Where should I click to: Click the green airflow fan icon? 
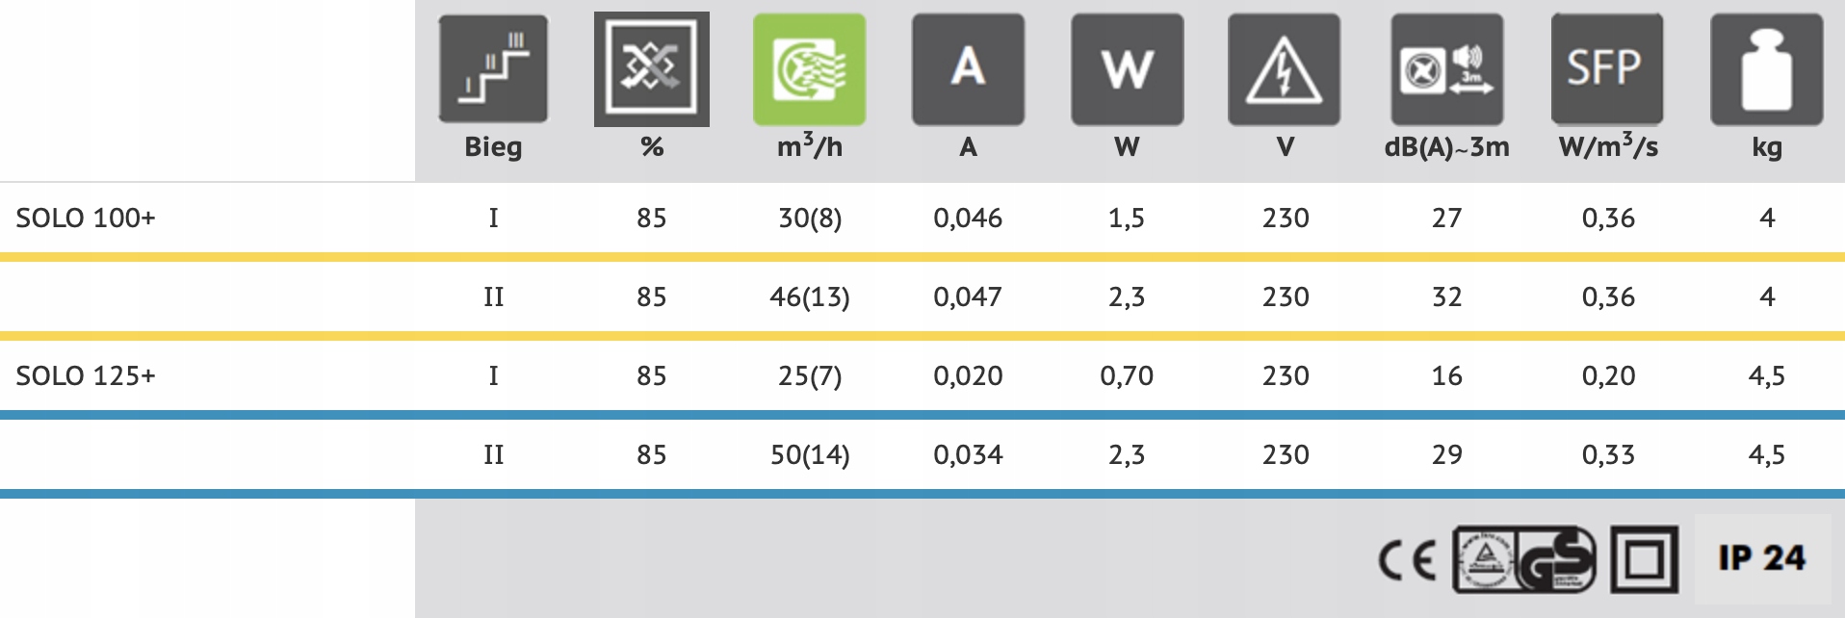point(809,69)
